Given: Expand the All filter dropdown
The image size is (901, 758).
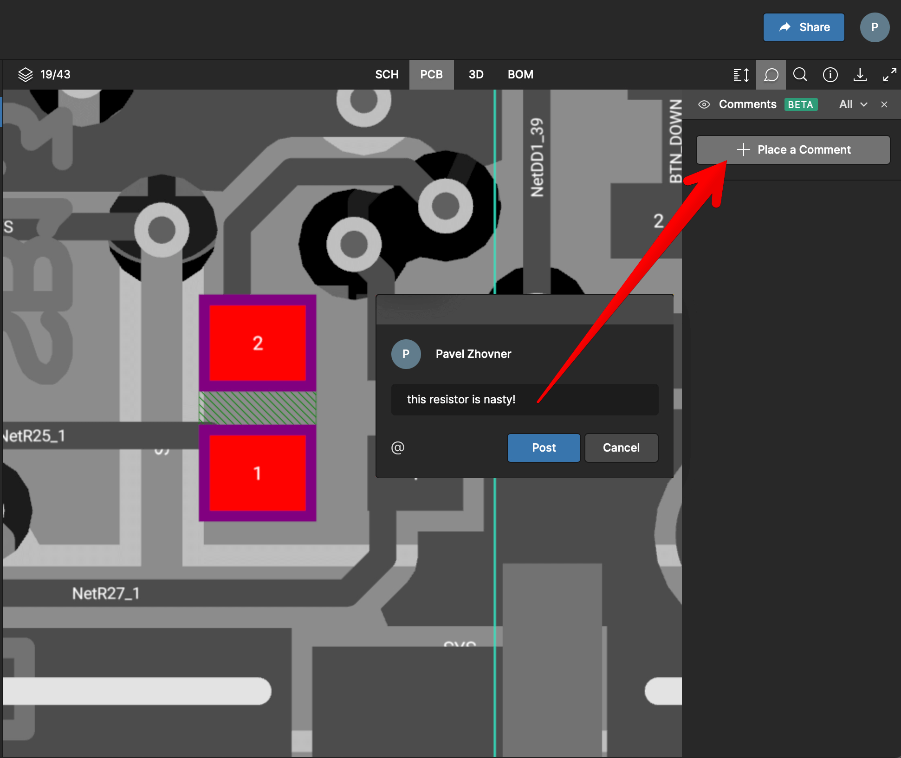Looking at the screenshot, I should (x=853, y=104).
